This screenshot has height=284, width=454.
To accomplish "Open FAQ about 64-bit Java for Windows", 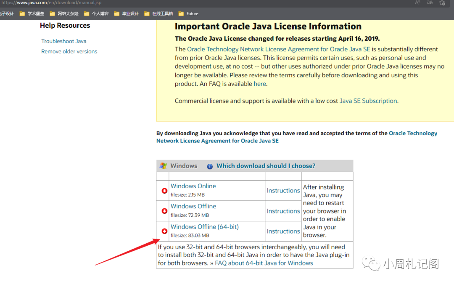I will coord(264,263).
